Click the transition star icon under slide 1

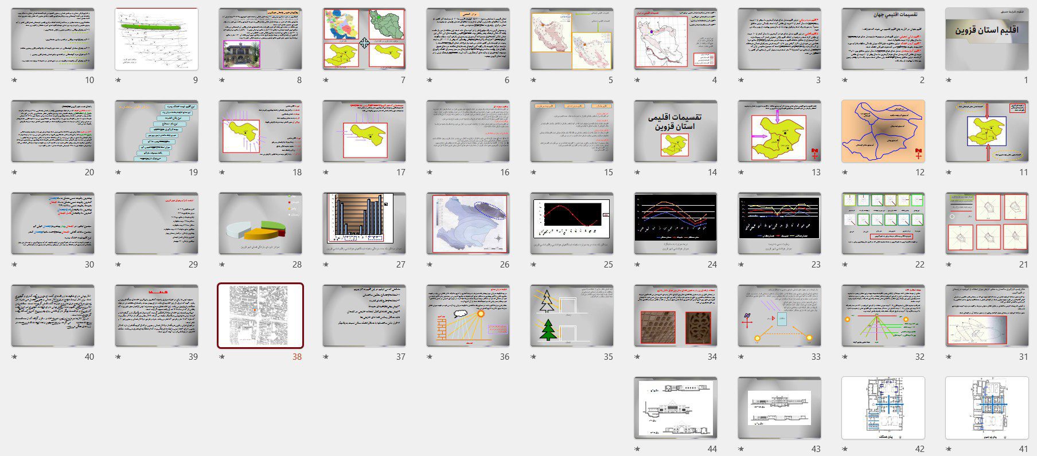[x=949, y=80]
